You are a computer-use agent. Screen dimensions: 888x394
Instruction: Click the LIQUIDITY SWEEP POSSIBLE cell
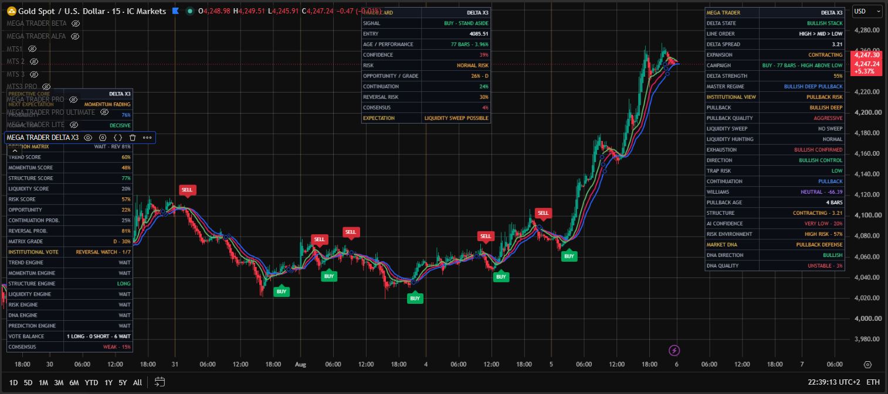pos(456,118)
